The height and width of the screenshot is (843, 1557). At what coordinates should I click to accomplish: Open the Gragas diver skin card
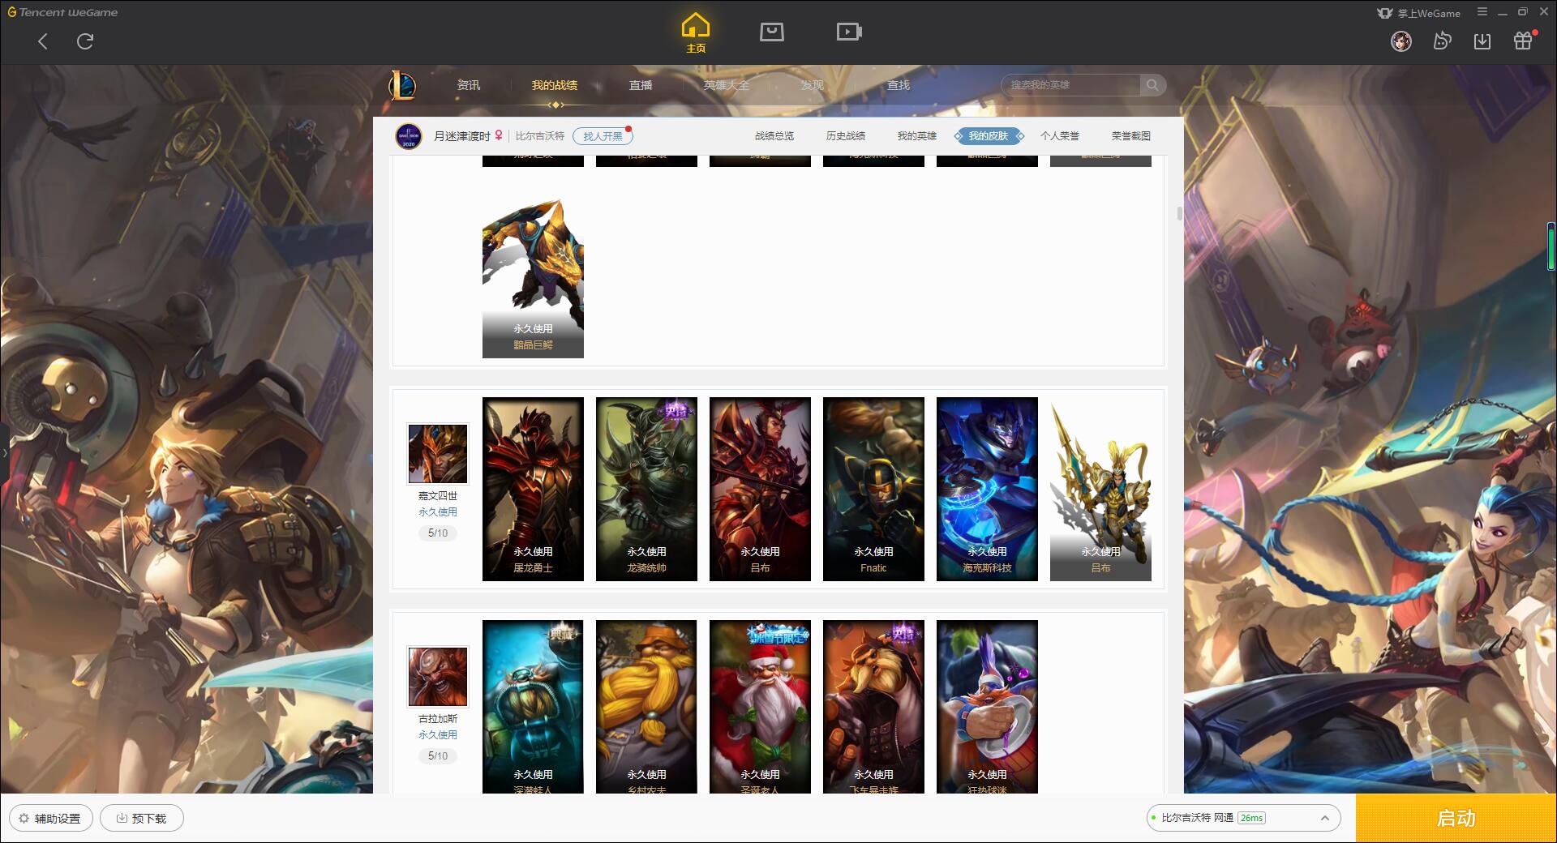[533, 707]
